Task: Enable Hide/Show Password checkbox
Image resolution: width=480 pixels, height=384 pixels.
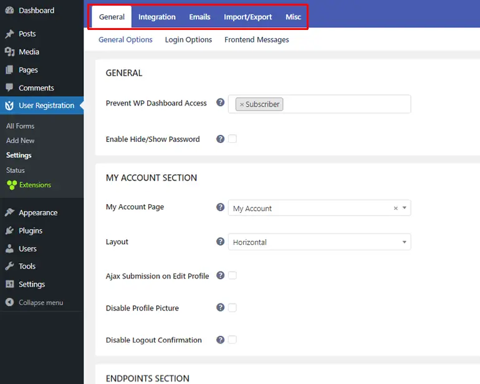Action: [x=233, y=139]
